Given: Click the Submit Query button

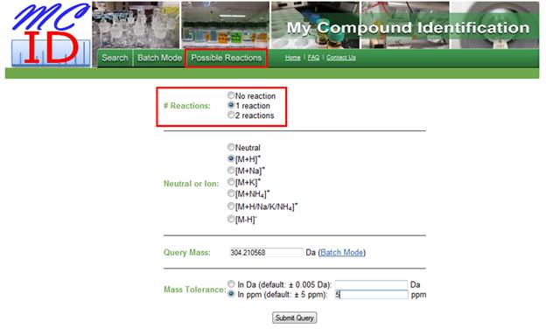Looking at the screenshot, I should click(x=294, y=318).
